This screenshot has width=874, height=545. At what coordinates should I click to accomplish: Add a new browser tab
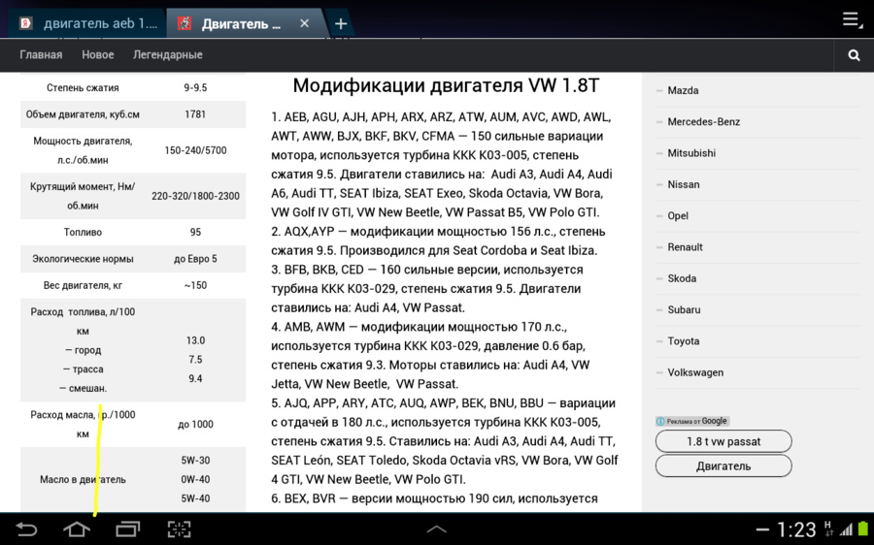(x=341, y=24)
